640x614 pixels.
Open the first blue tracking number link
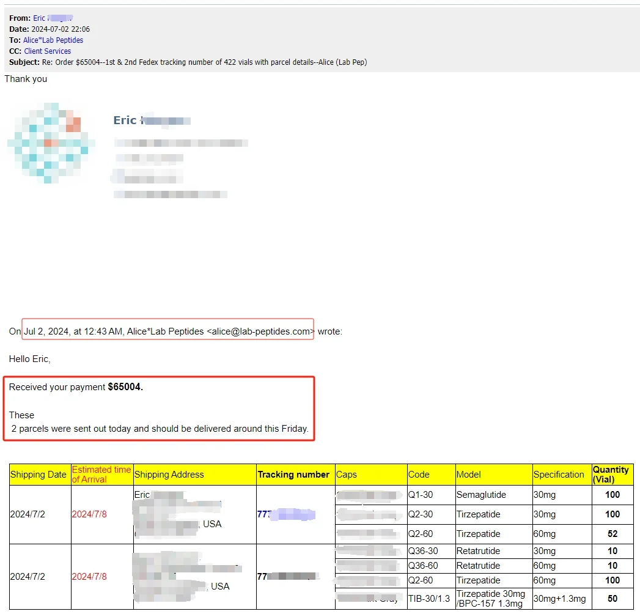click(x=285, y=514)
